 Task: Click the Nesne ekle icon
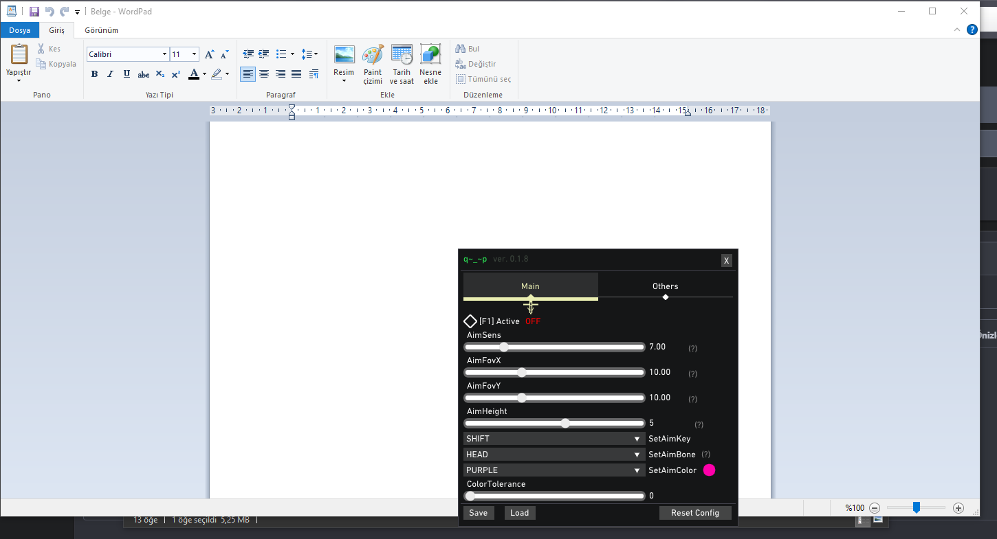430,55
